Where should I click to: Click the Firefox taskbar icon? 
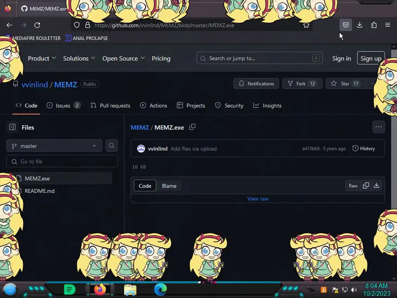tap(100, 289)
